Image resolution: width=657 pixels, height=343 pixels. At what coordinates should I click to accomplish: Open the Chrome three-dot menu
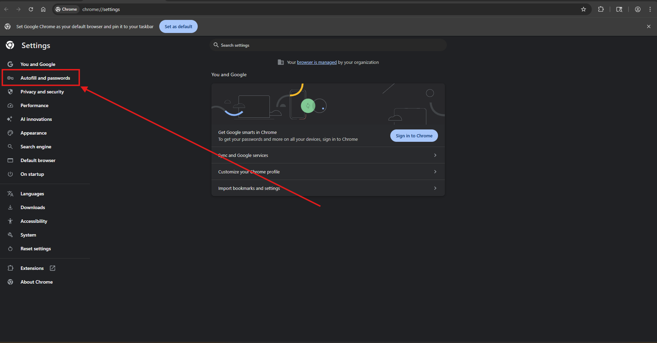650,9
